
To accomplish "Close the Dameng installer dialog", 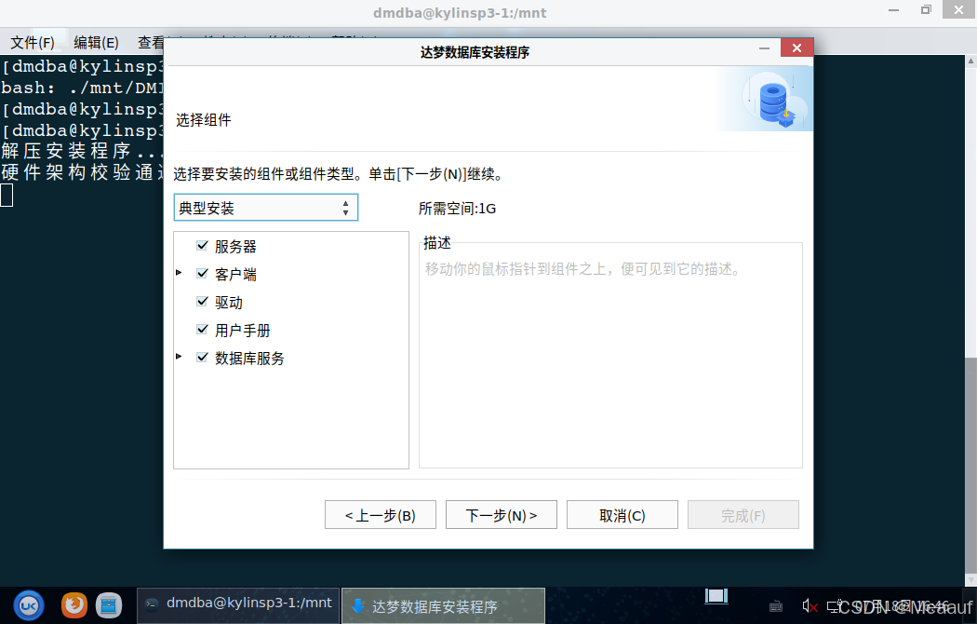I will pyautogui.click(x=796, y=48).
